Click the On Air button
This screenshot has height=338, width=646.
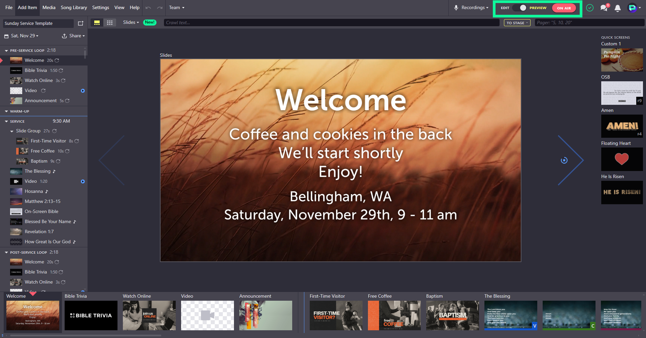coord(564,8)
